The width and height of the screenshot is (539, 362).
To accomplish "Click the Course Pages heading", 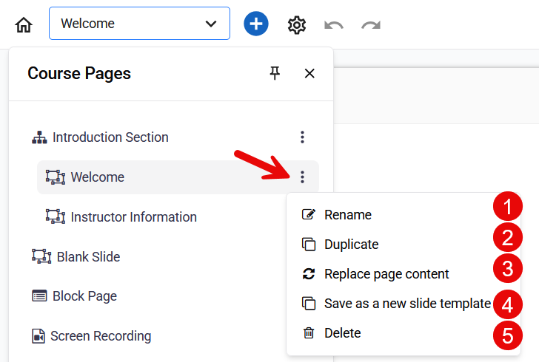I will point(79,73).
